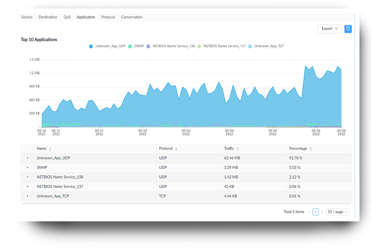Toggle NETBIOS Name Service_137 legend series

[222, 46]
